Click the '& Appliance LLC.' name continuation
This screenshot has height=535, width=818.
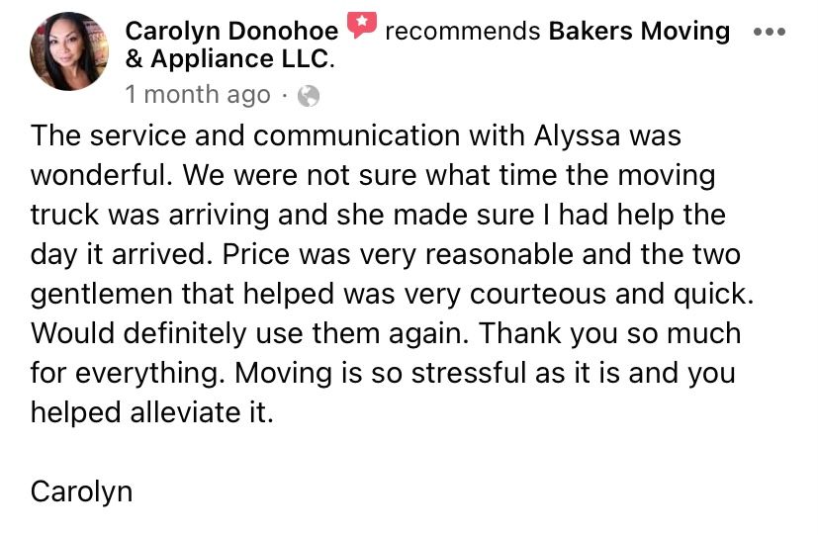[x=229, y=58]
